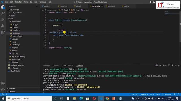The width and height of the screenshot is (181, 101).
Task: Open the Selection menu
Action: coord(18,2)
